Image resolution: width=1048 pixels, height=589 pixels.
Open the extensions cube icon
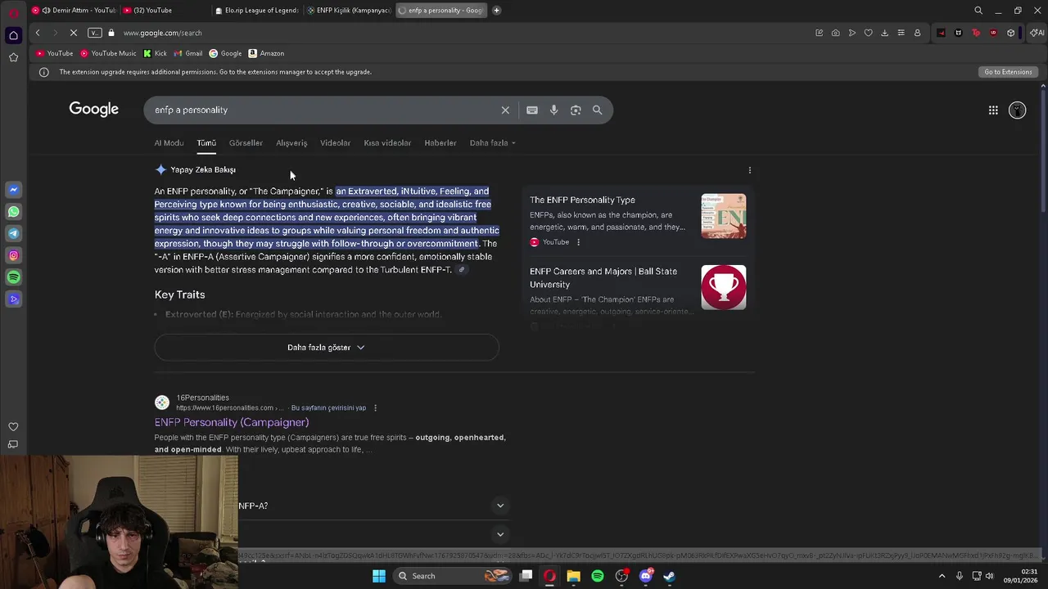[1011, 33]
